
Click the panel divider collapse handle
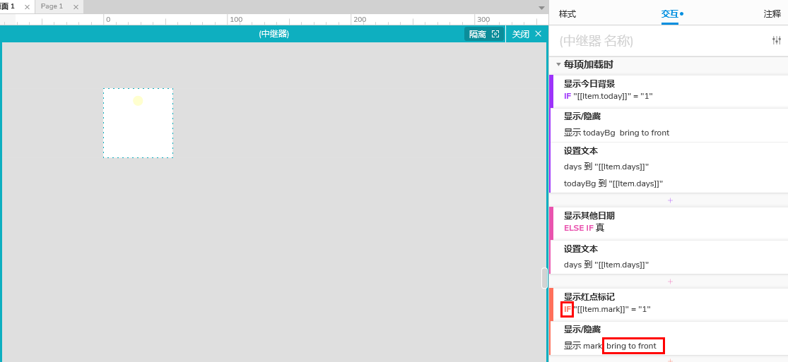pyautogui.click(x=544, y=278)
